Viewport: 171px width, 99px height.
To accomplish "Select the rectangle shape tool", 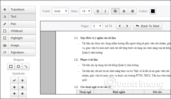I will tap(11, 66).
